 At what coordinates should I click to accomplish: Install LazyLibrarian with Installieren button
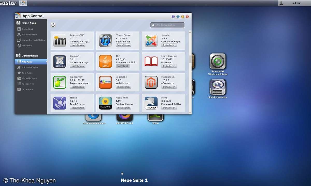coord(169,66)
